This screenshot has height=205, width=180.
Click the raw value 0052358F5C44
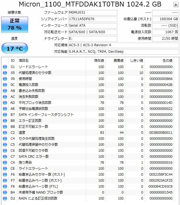pos(161,175)
